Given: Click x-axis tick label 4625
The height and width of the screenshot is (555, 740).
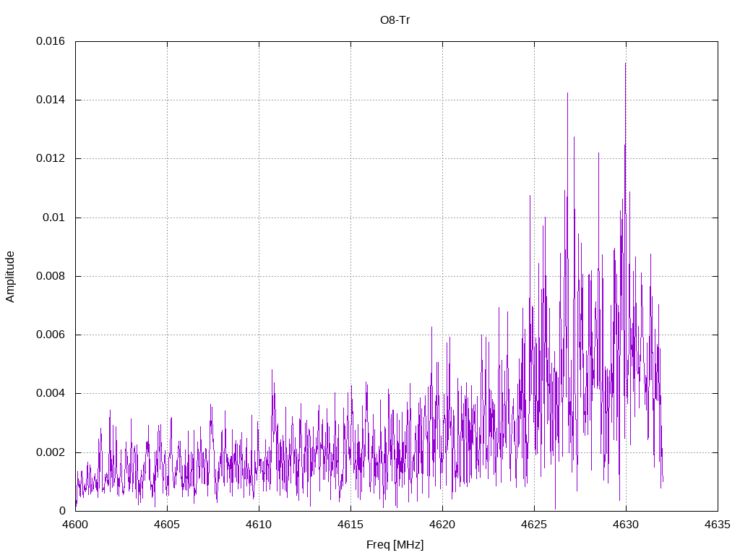Looking at the screenshot, I should coord(534,525).
